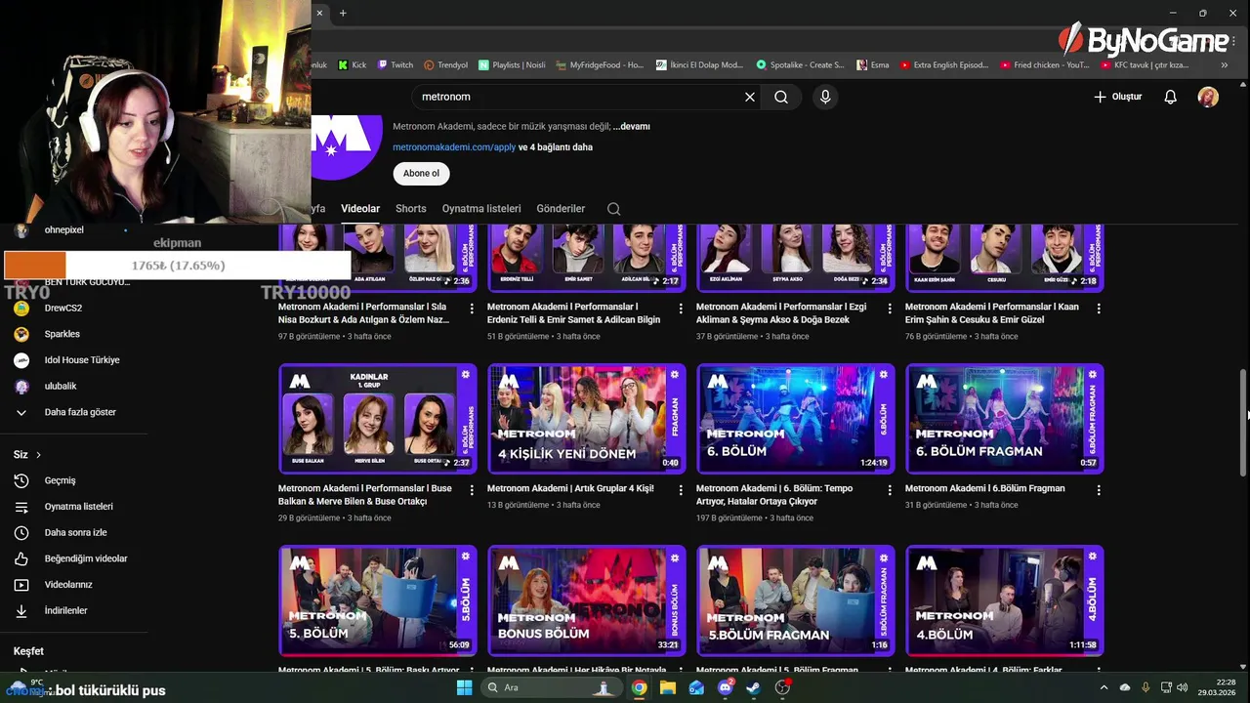Open the Kick bookmark
This screenshot has height=703, width=1250.
(352, 65)
